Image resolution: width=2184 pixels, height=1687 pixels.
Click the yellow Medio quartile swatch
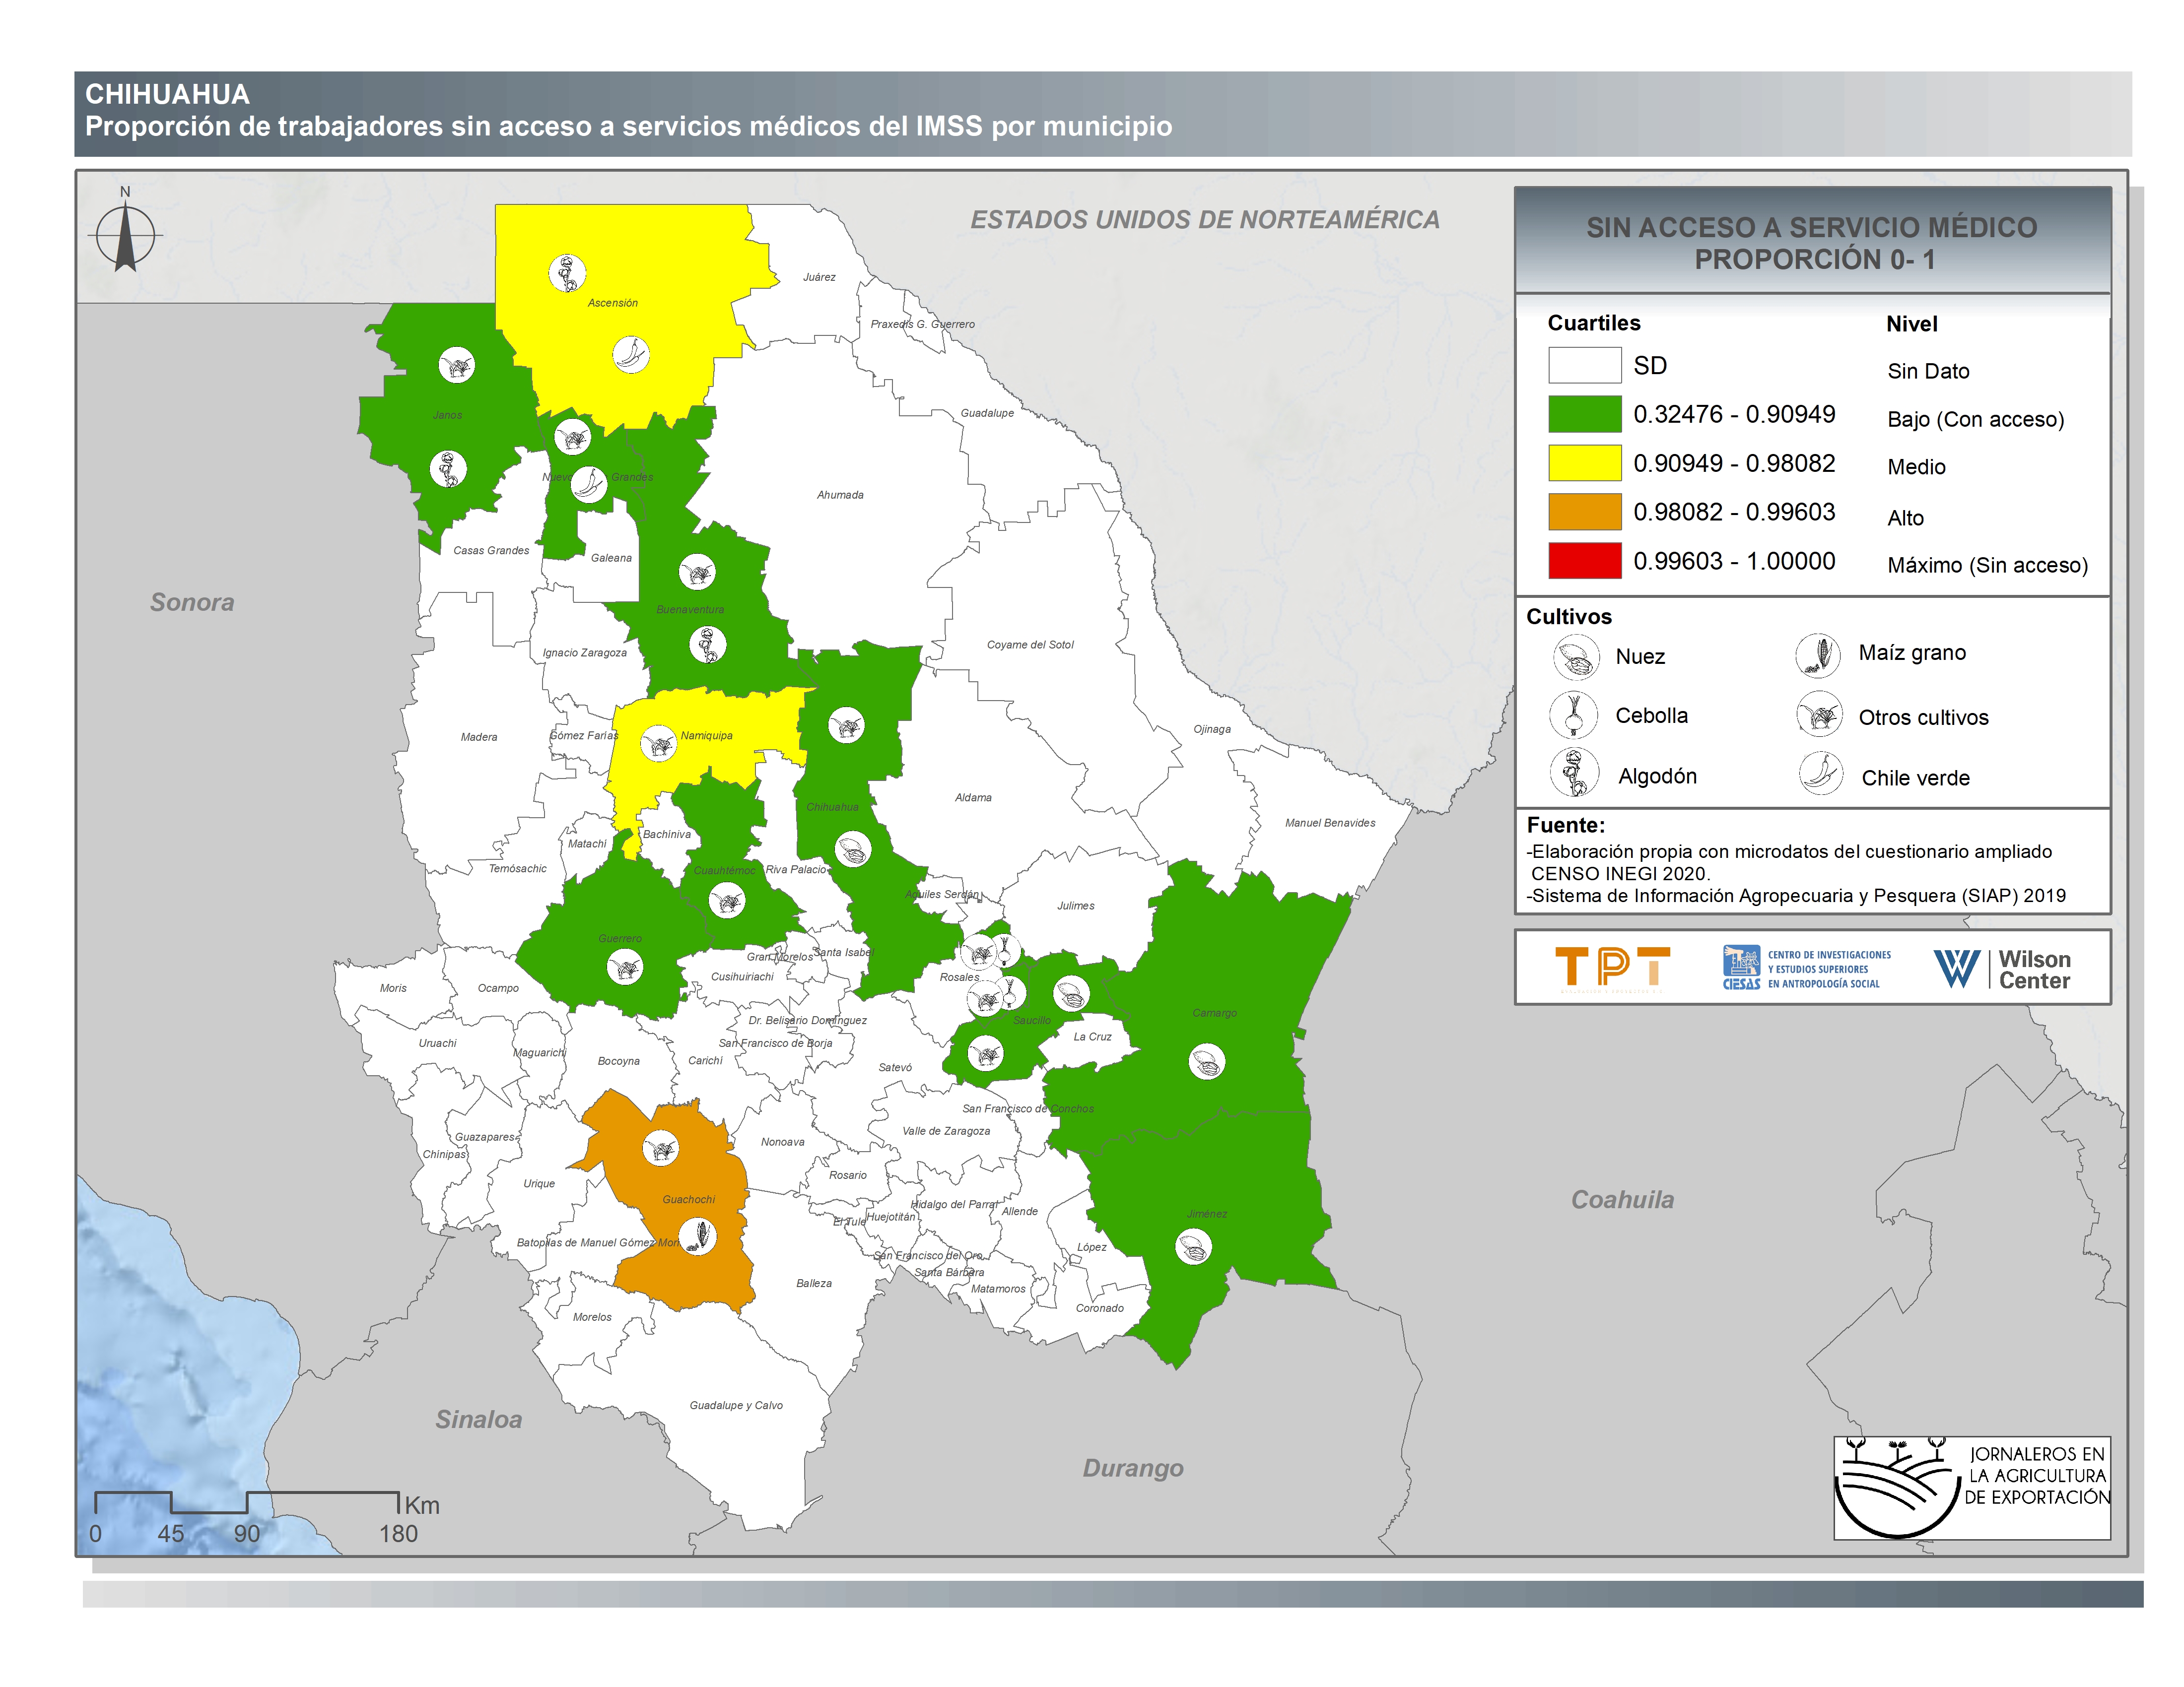pyautogui.click(x=1584, y=463)
